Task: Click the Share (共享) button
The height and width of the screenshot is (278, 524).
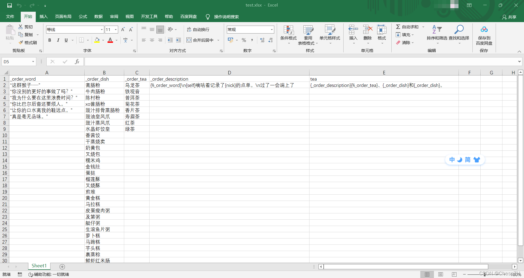Action: (509, 17)
